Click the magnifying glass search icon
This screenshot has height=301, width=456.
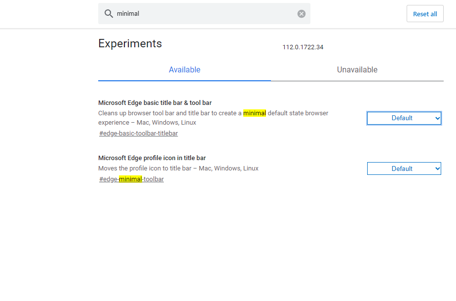tap(109, 14)
